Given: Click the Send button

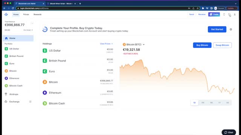Looking at the screenshot, I should (x=192, y=14).
